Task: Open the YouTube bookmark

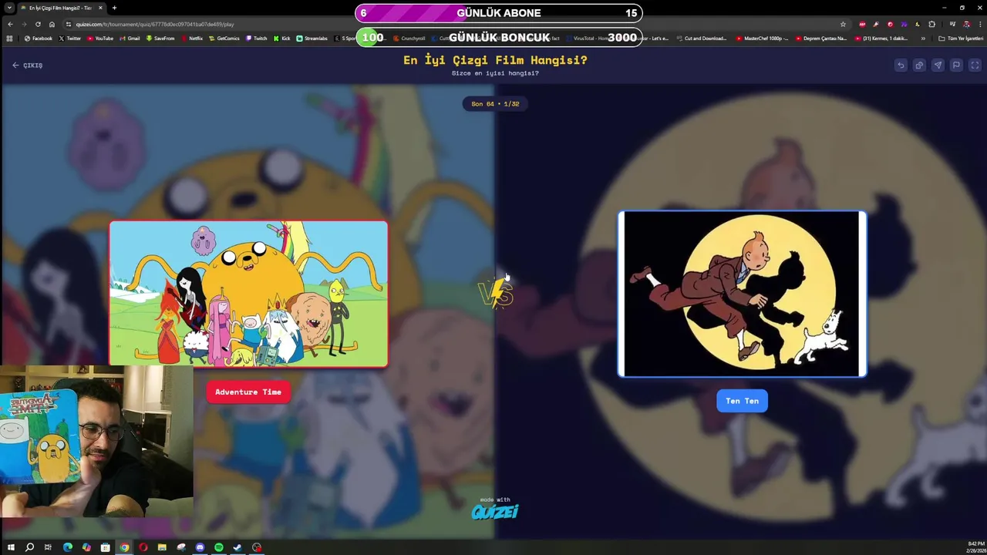Action: point(100,38)
